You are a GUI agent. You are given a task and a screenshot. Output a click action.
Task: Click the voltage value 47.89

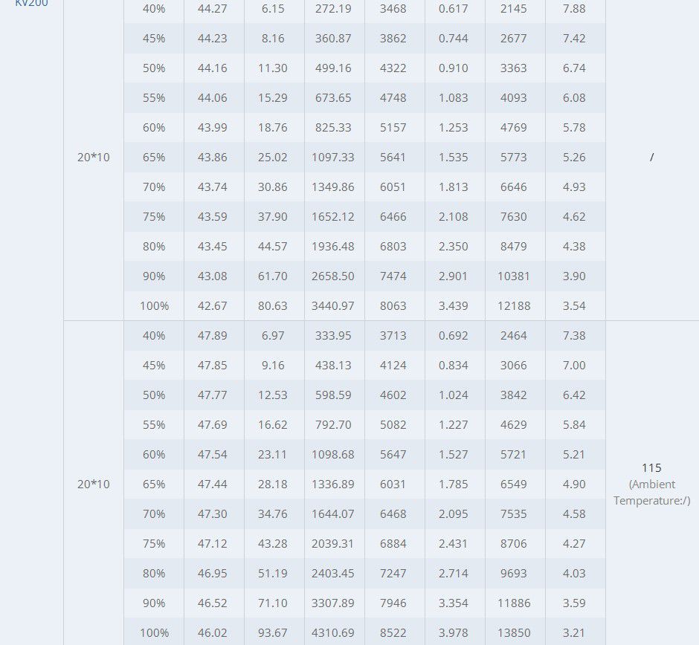(x=212, y=336)
